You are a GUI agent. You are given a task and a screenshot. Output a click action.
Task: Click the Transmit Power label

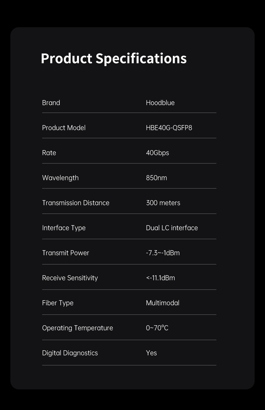tap(66, 253)
